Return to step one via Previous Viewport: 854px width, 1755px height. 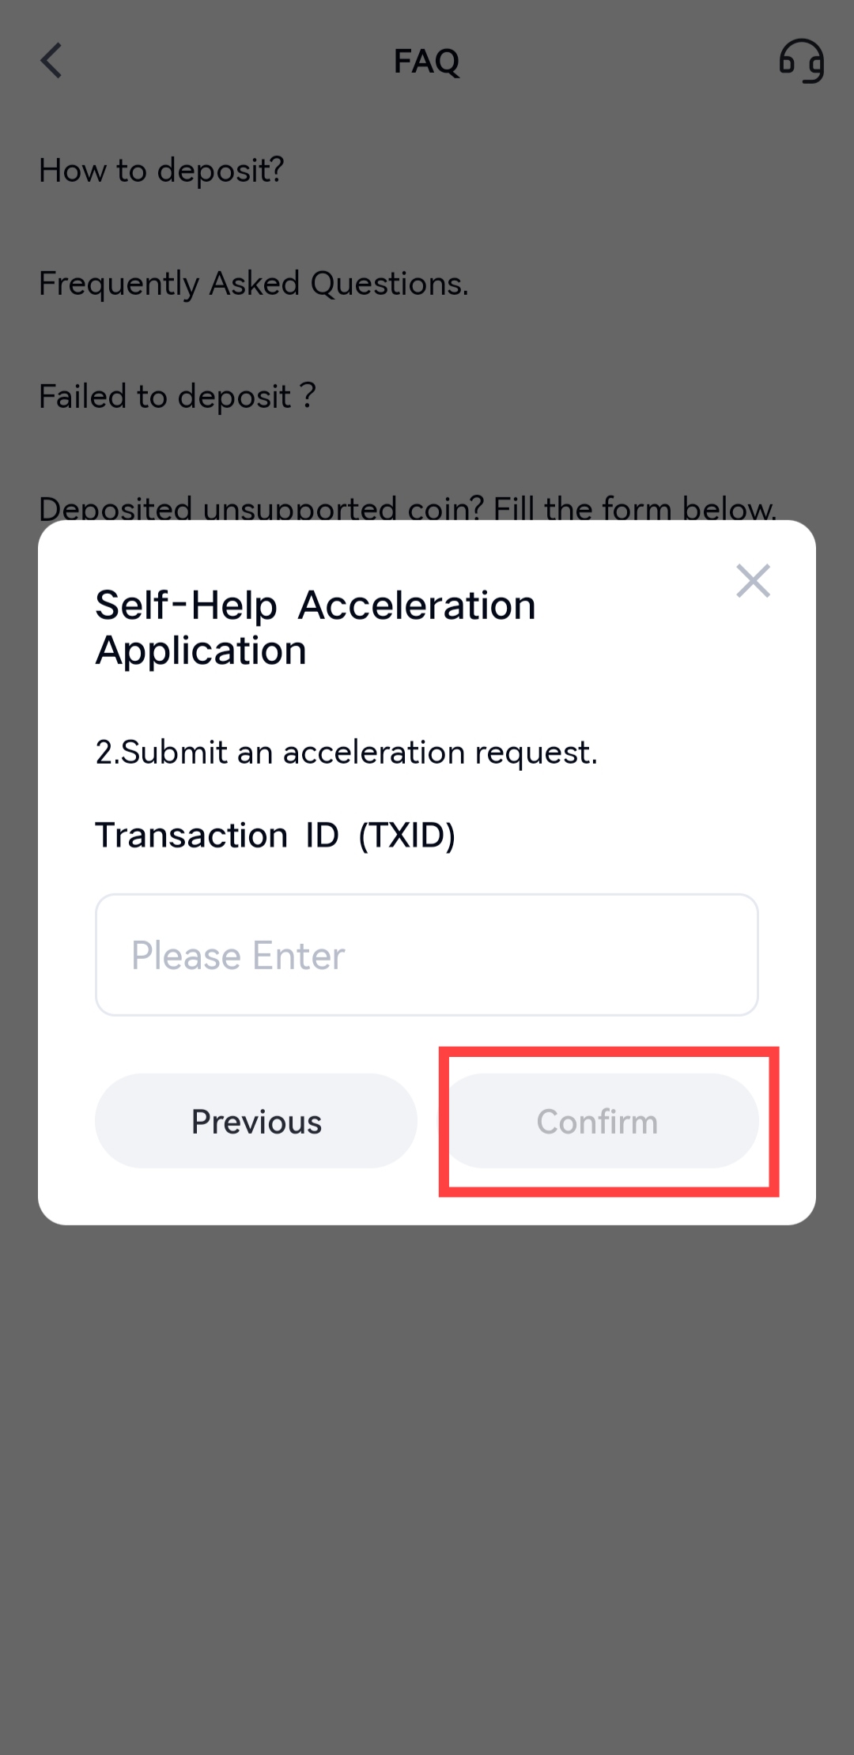pyautogui.click(x=256, y=1121)
